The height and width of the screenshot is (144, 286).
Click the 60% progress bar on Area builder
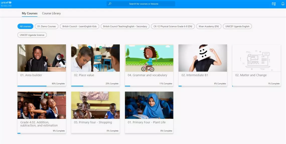[x=32, y=86]
